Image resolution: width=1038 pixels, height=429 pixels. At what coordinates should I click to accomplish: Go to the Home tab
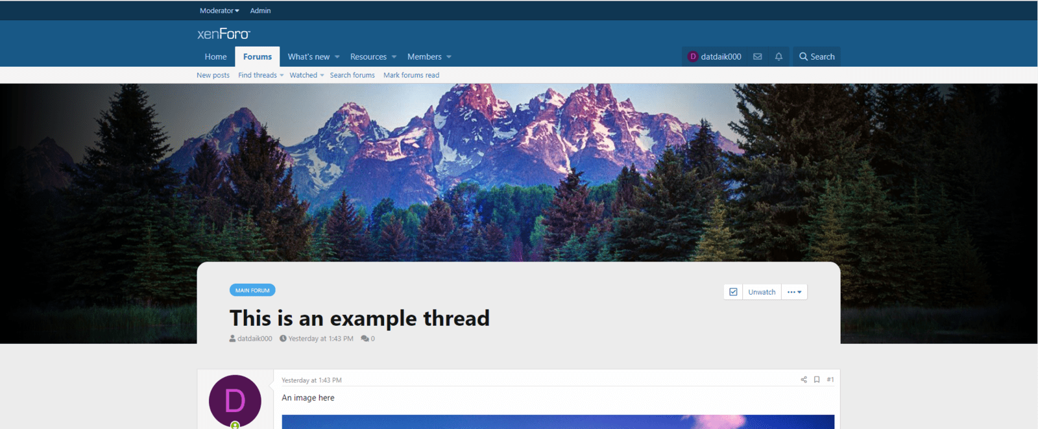215,56
